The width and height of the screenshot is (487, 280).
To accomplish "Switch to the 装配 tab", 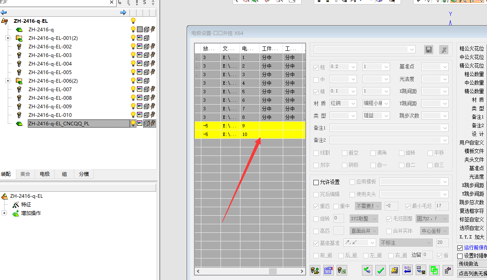I will tap(6, 174).
